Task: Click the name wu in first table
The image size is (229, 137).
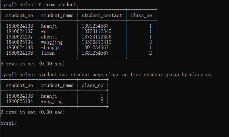Action: (x=44, y=31)
